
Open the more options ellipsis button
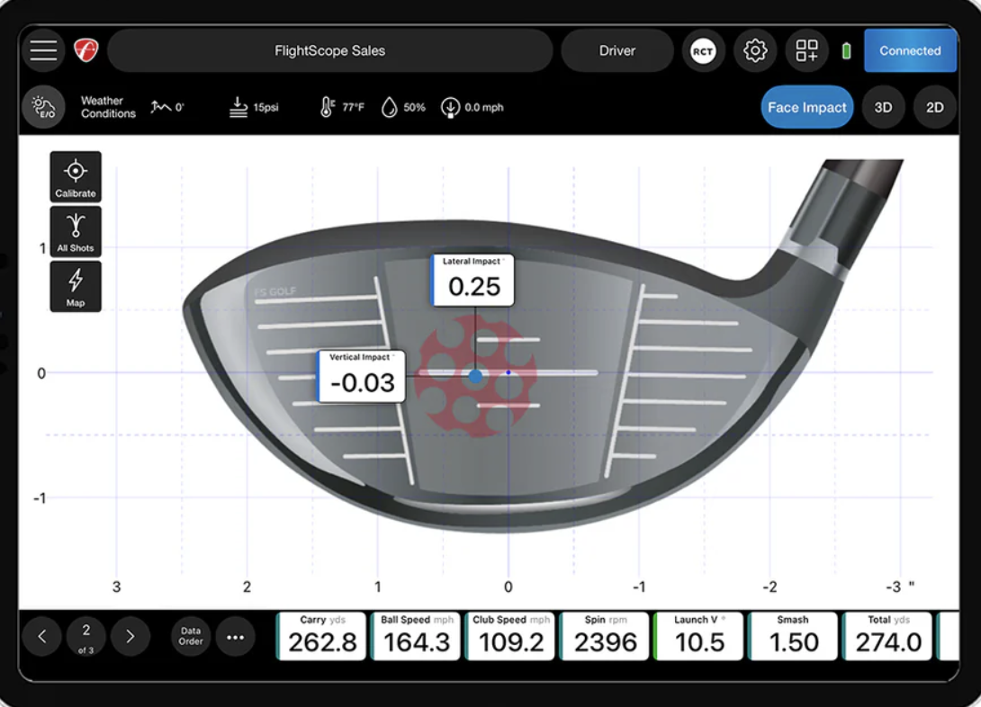click(236, 637)
